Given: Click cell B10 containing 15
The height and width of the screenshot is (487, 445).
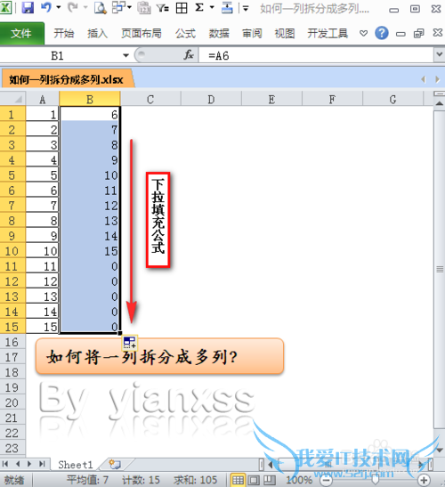Looking at the screenshot, I should [x=90, y=251].
